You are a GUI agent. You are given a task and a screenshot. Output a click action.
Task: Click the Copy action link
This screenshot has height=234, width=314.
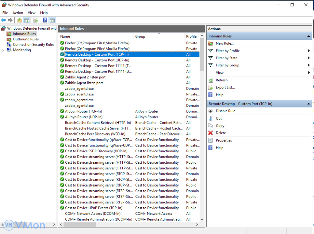click(220, 126)
